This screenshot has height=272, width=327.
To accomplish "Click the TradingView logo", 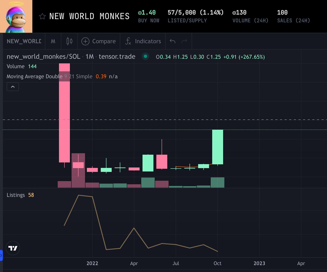I will pos(13,248).
